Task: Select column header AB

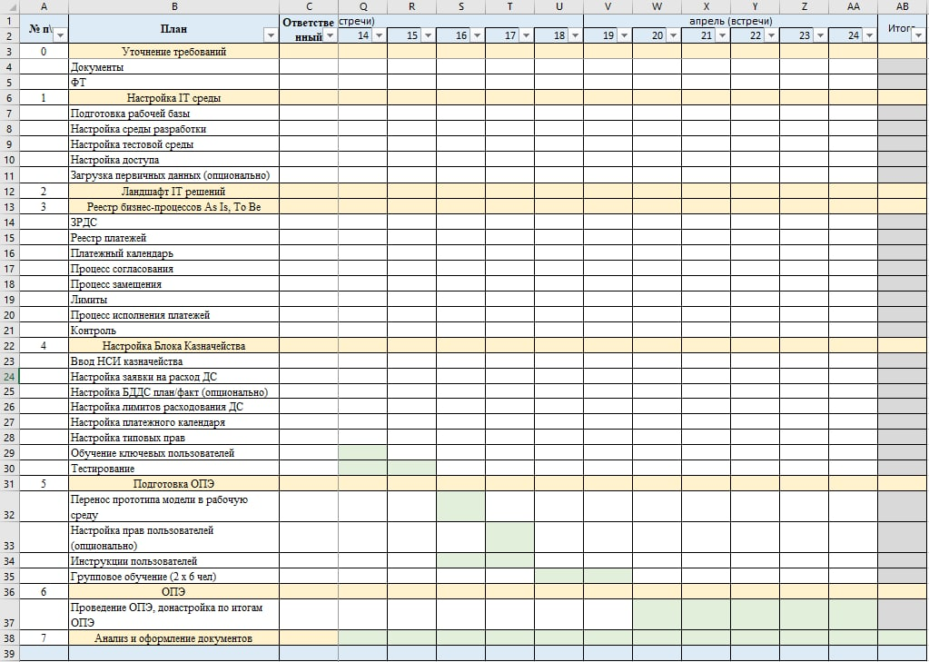Action: click(x=903, y=6)
